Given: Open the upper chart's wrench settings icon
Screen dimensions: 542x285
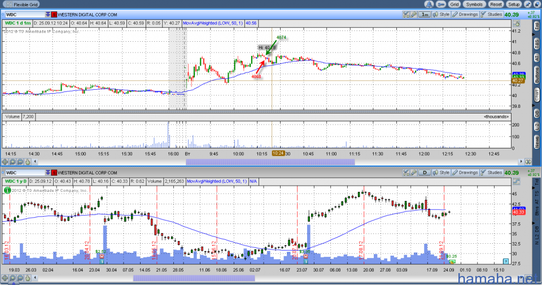Looking at the screenshot, I should point(413,15).
